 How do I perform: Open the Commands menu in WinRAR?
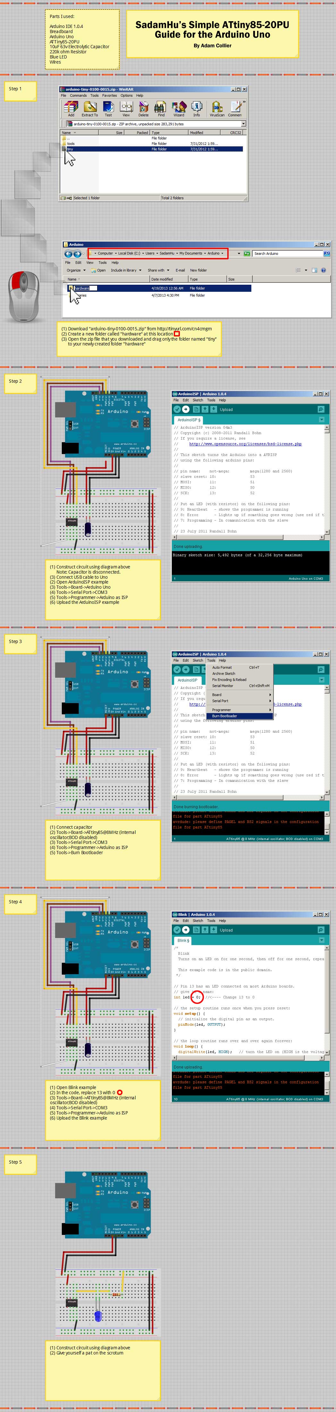pyautogui.click(x=78, y=95)
